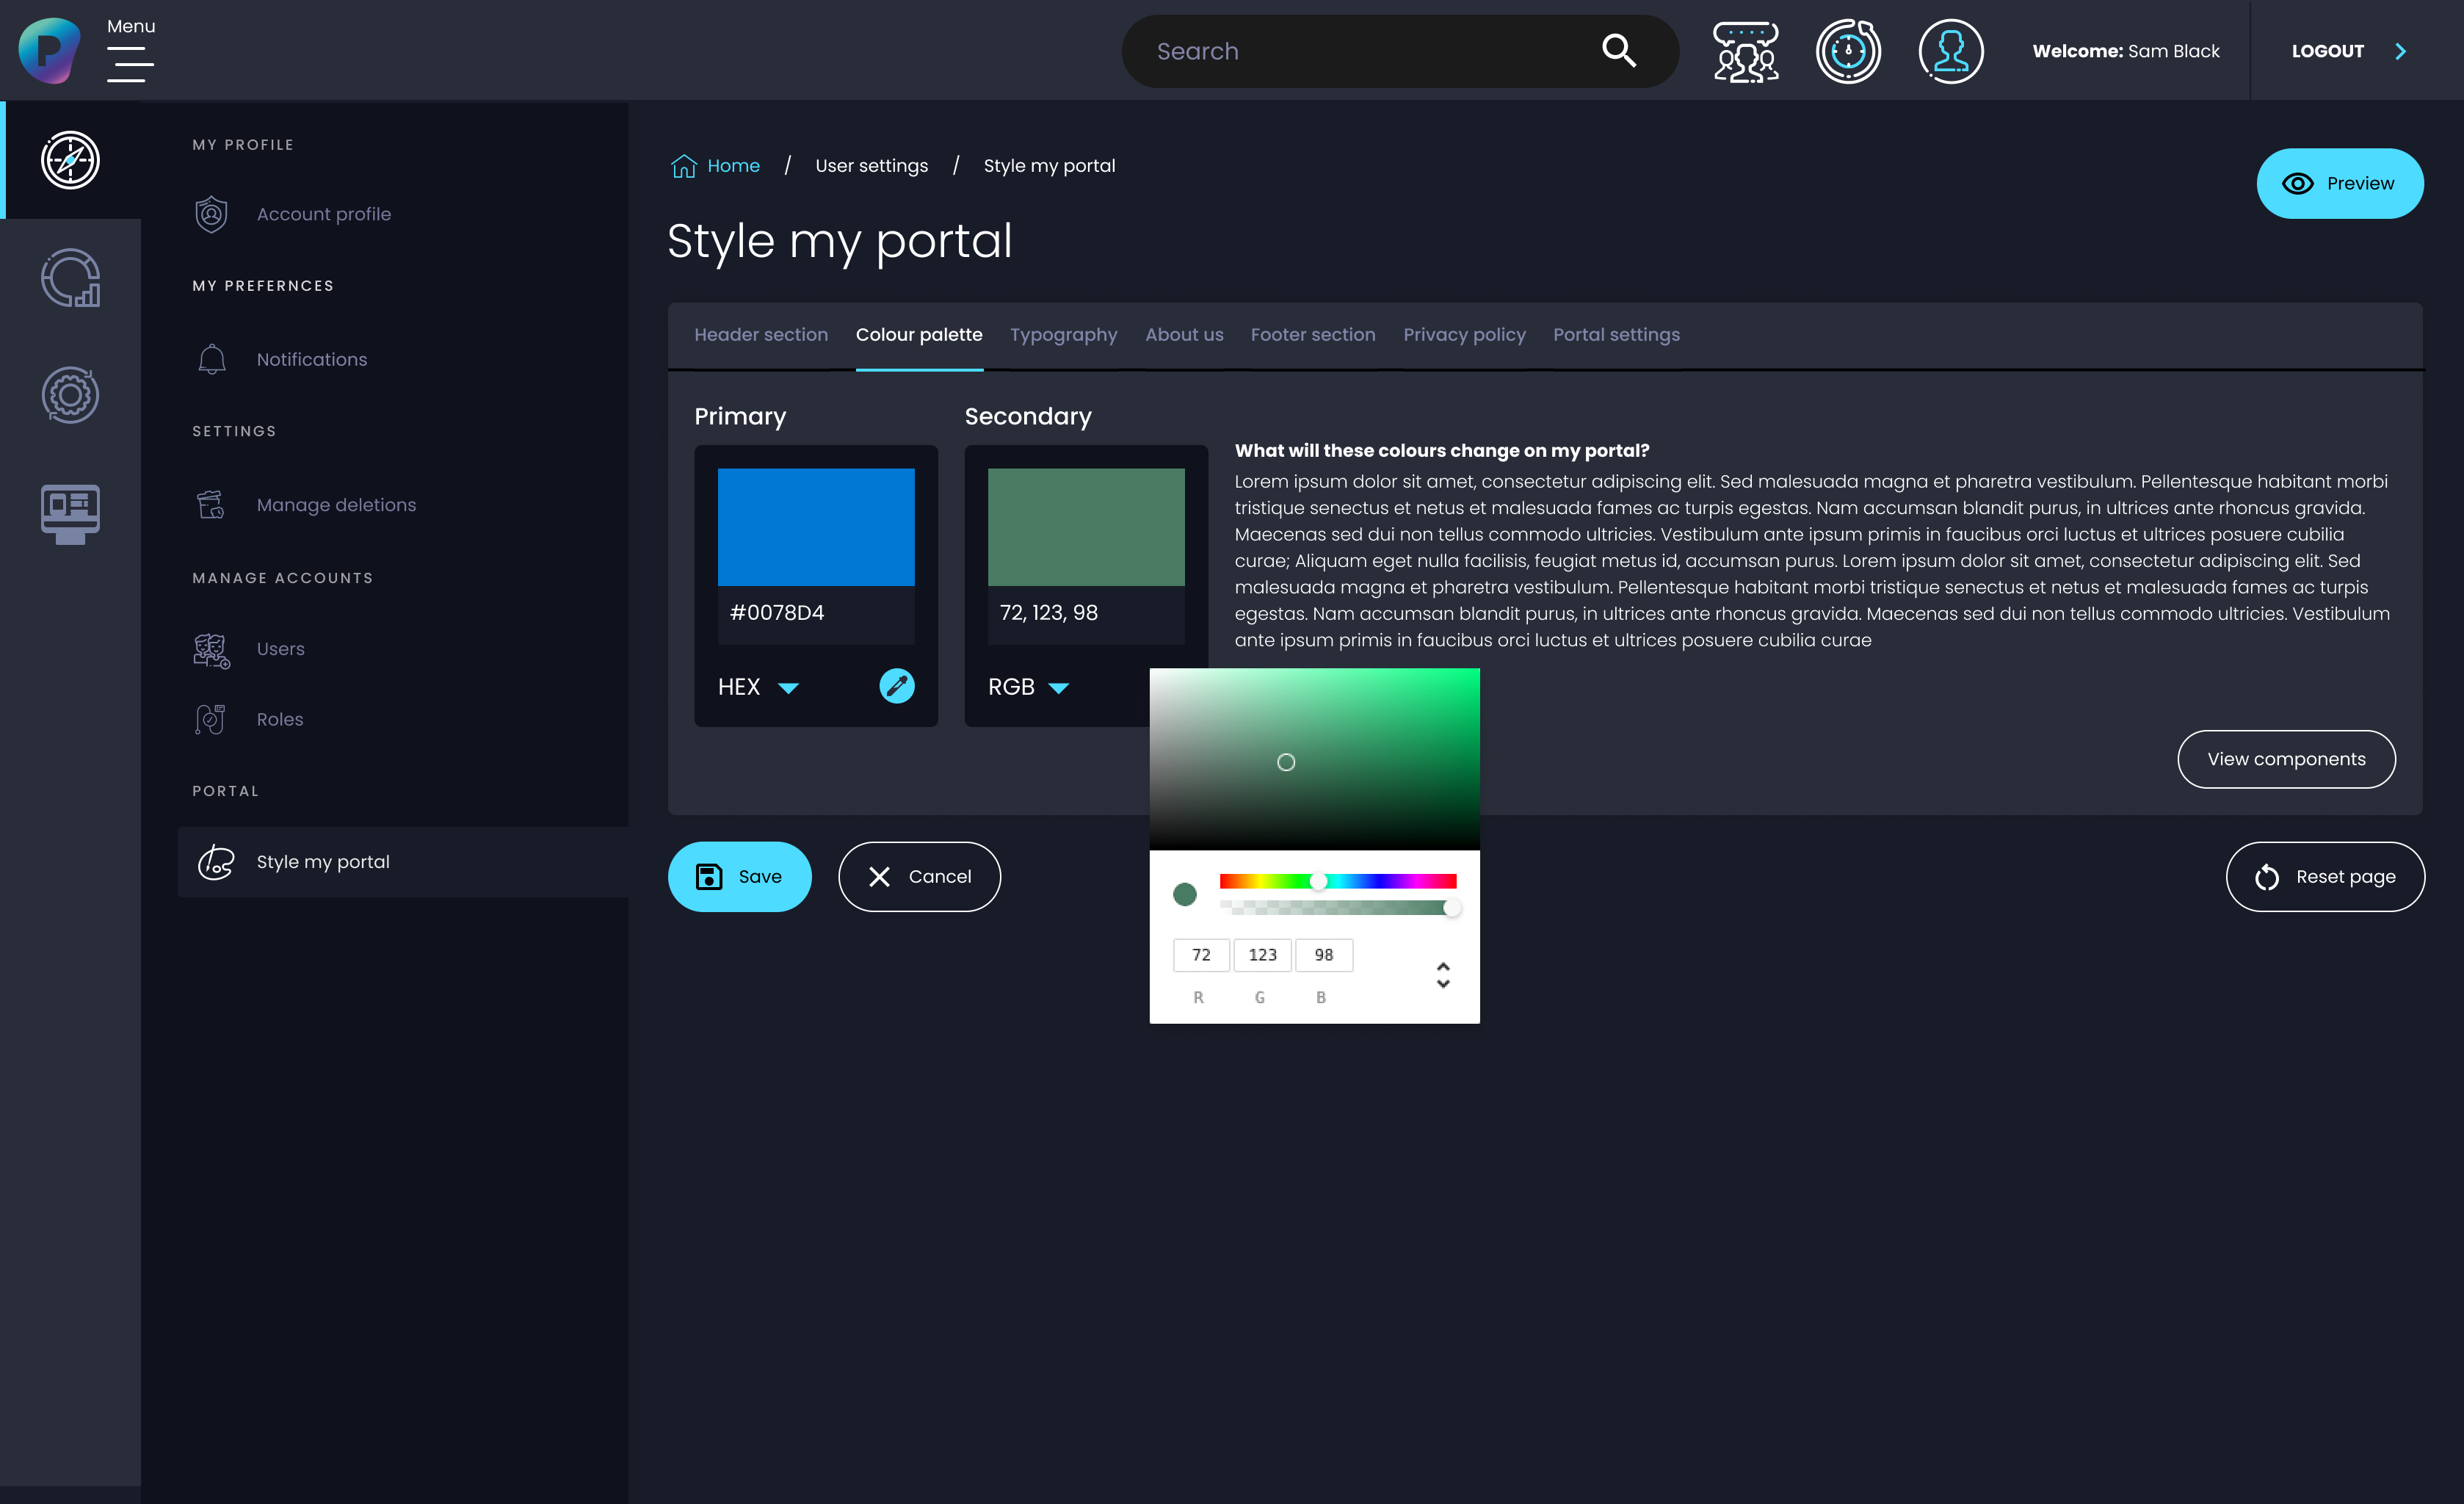The height and width of the screenshot is (1504, 2464).
Task: Open the Footer section tab
Action: (x=1312, y=335)
